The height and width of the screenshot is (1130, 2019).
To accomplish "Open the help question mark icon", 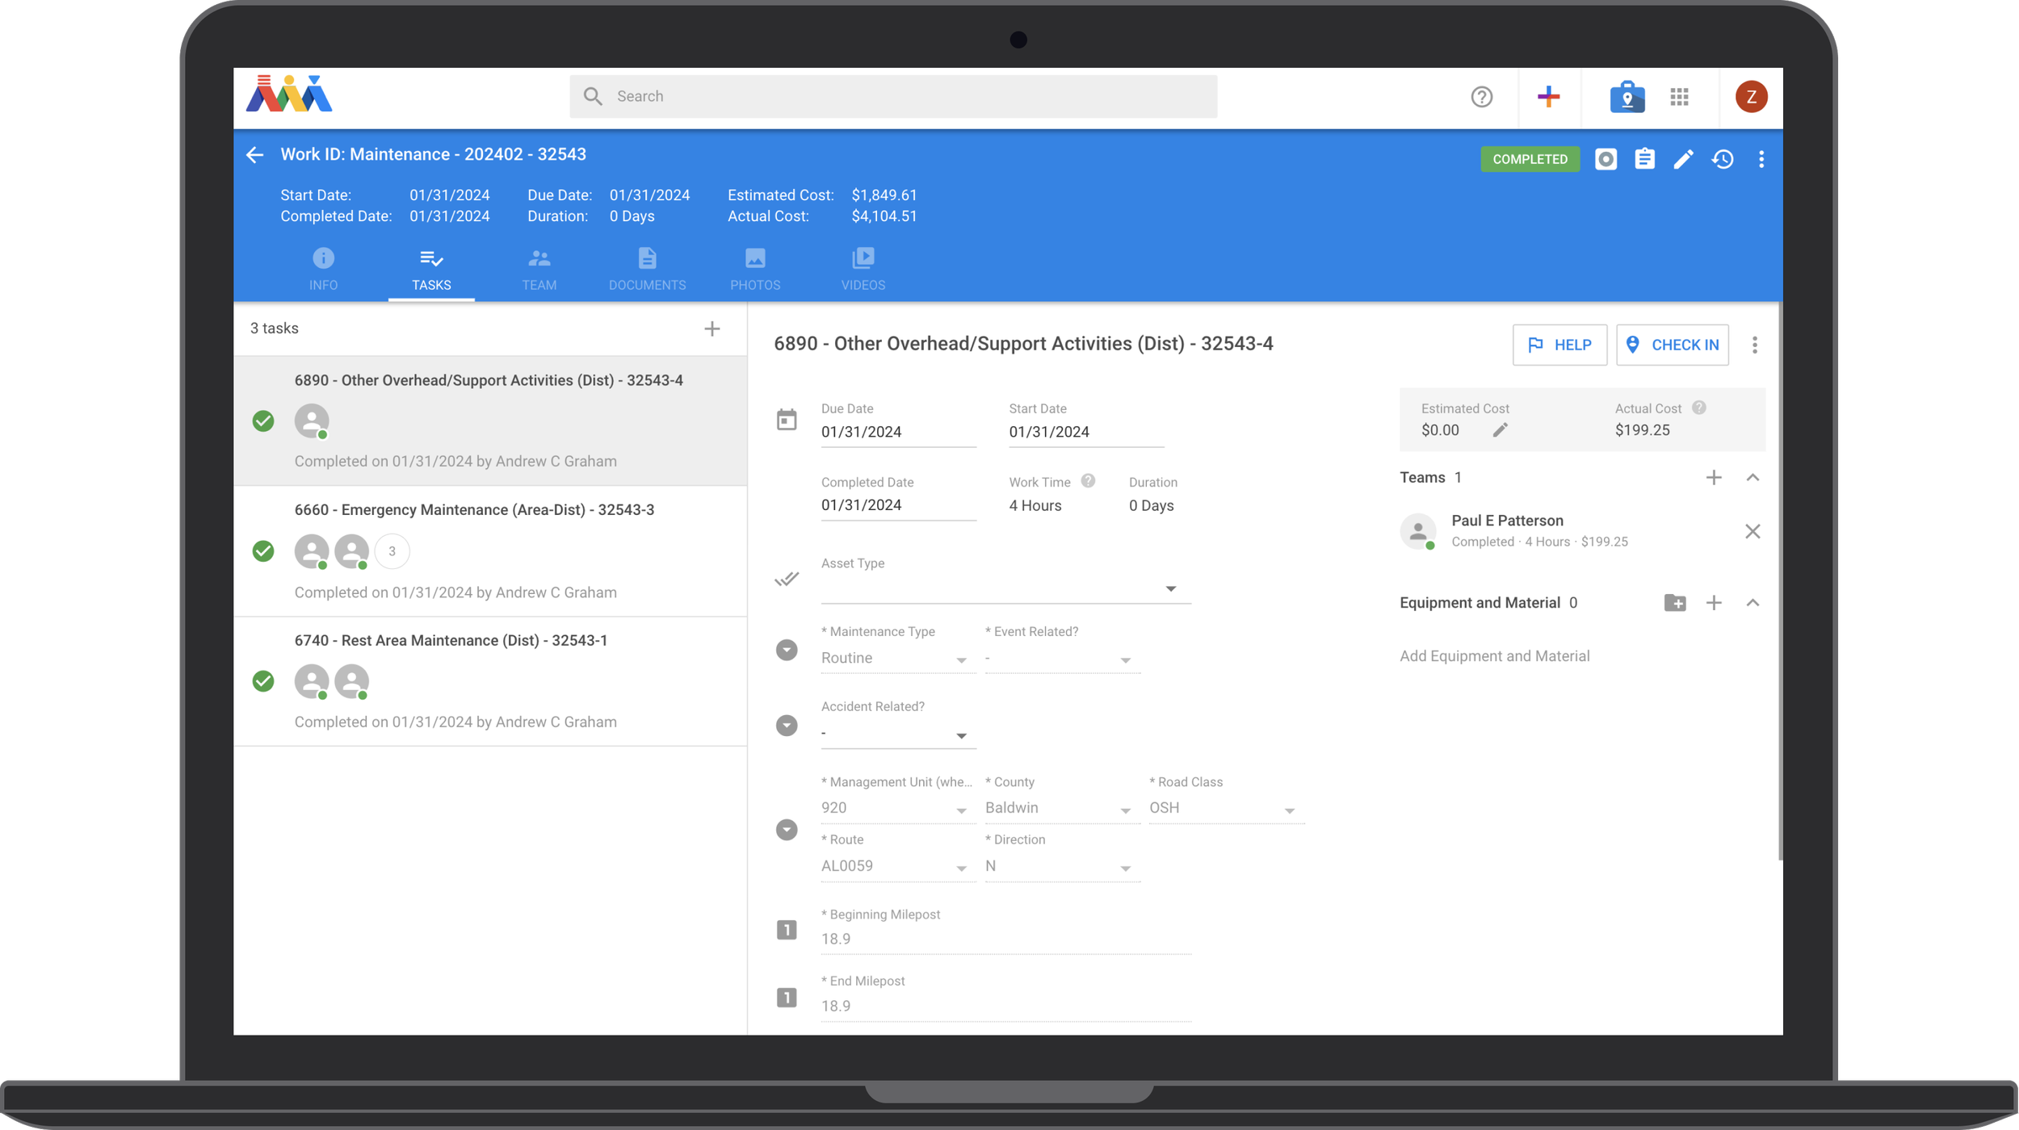I will (x=1481, y=97).
